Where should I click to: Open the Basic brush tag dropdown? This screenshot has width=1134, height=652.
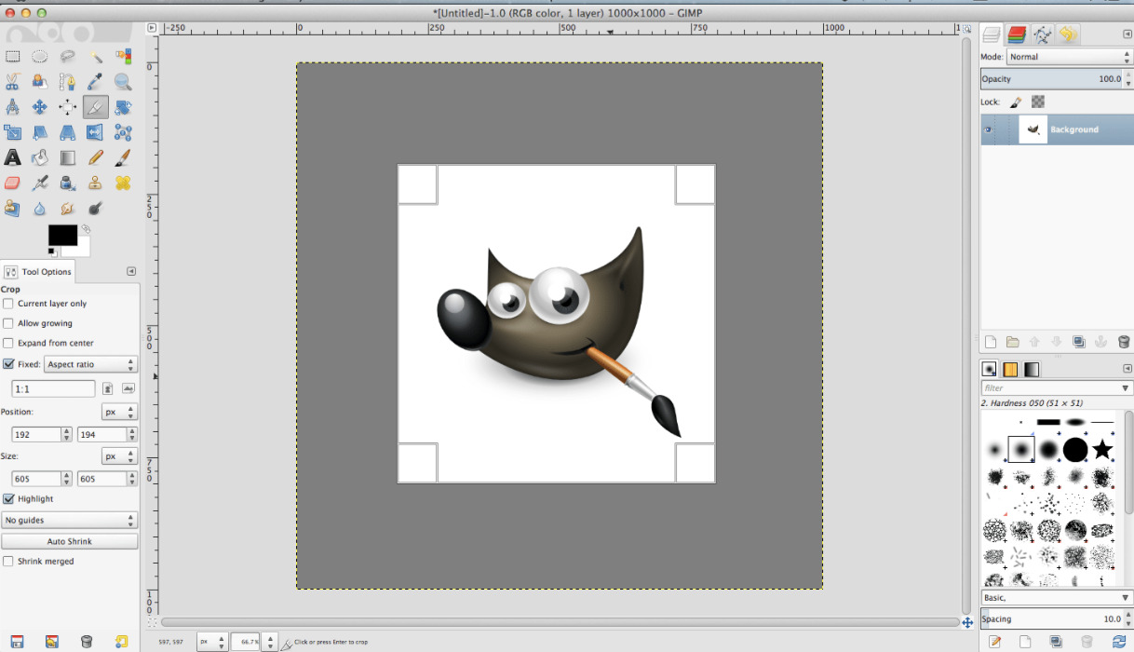click(1056, 597)
